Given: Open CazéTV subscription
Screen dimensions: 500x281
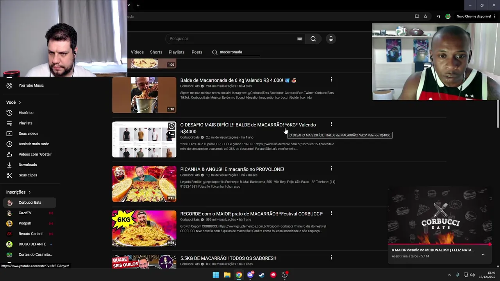Looking at the screenshot, I should (30, 213).
